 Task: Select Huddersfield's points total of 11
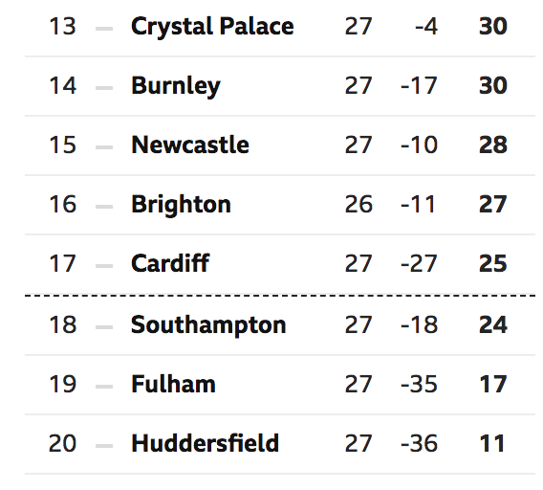click(492, 443)
